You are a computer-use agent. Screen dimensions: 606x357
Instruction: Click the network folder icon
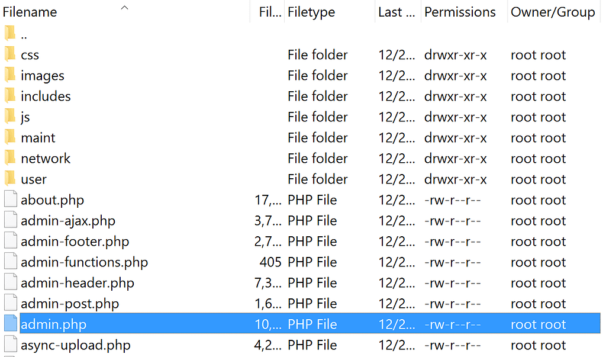10,159
